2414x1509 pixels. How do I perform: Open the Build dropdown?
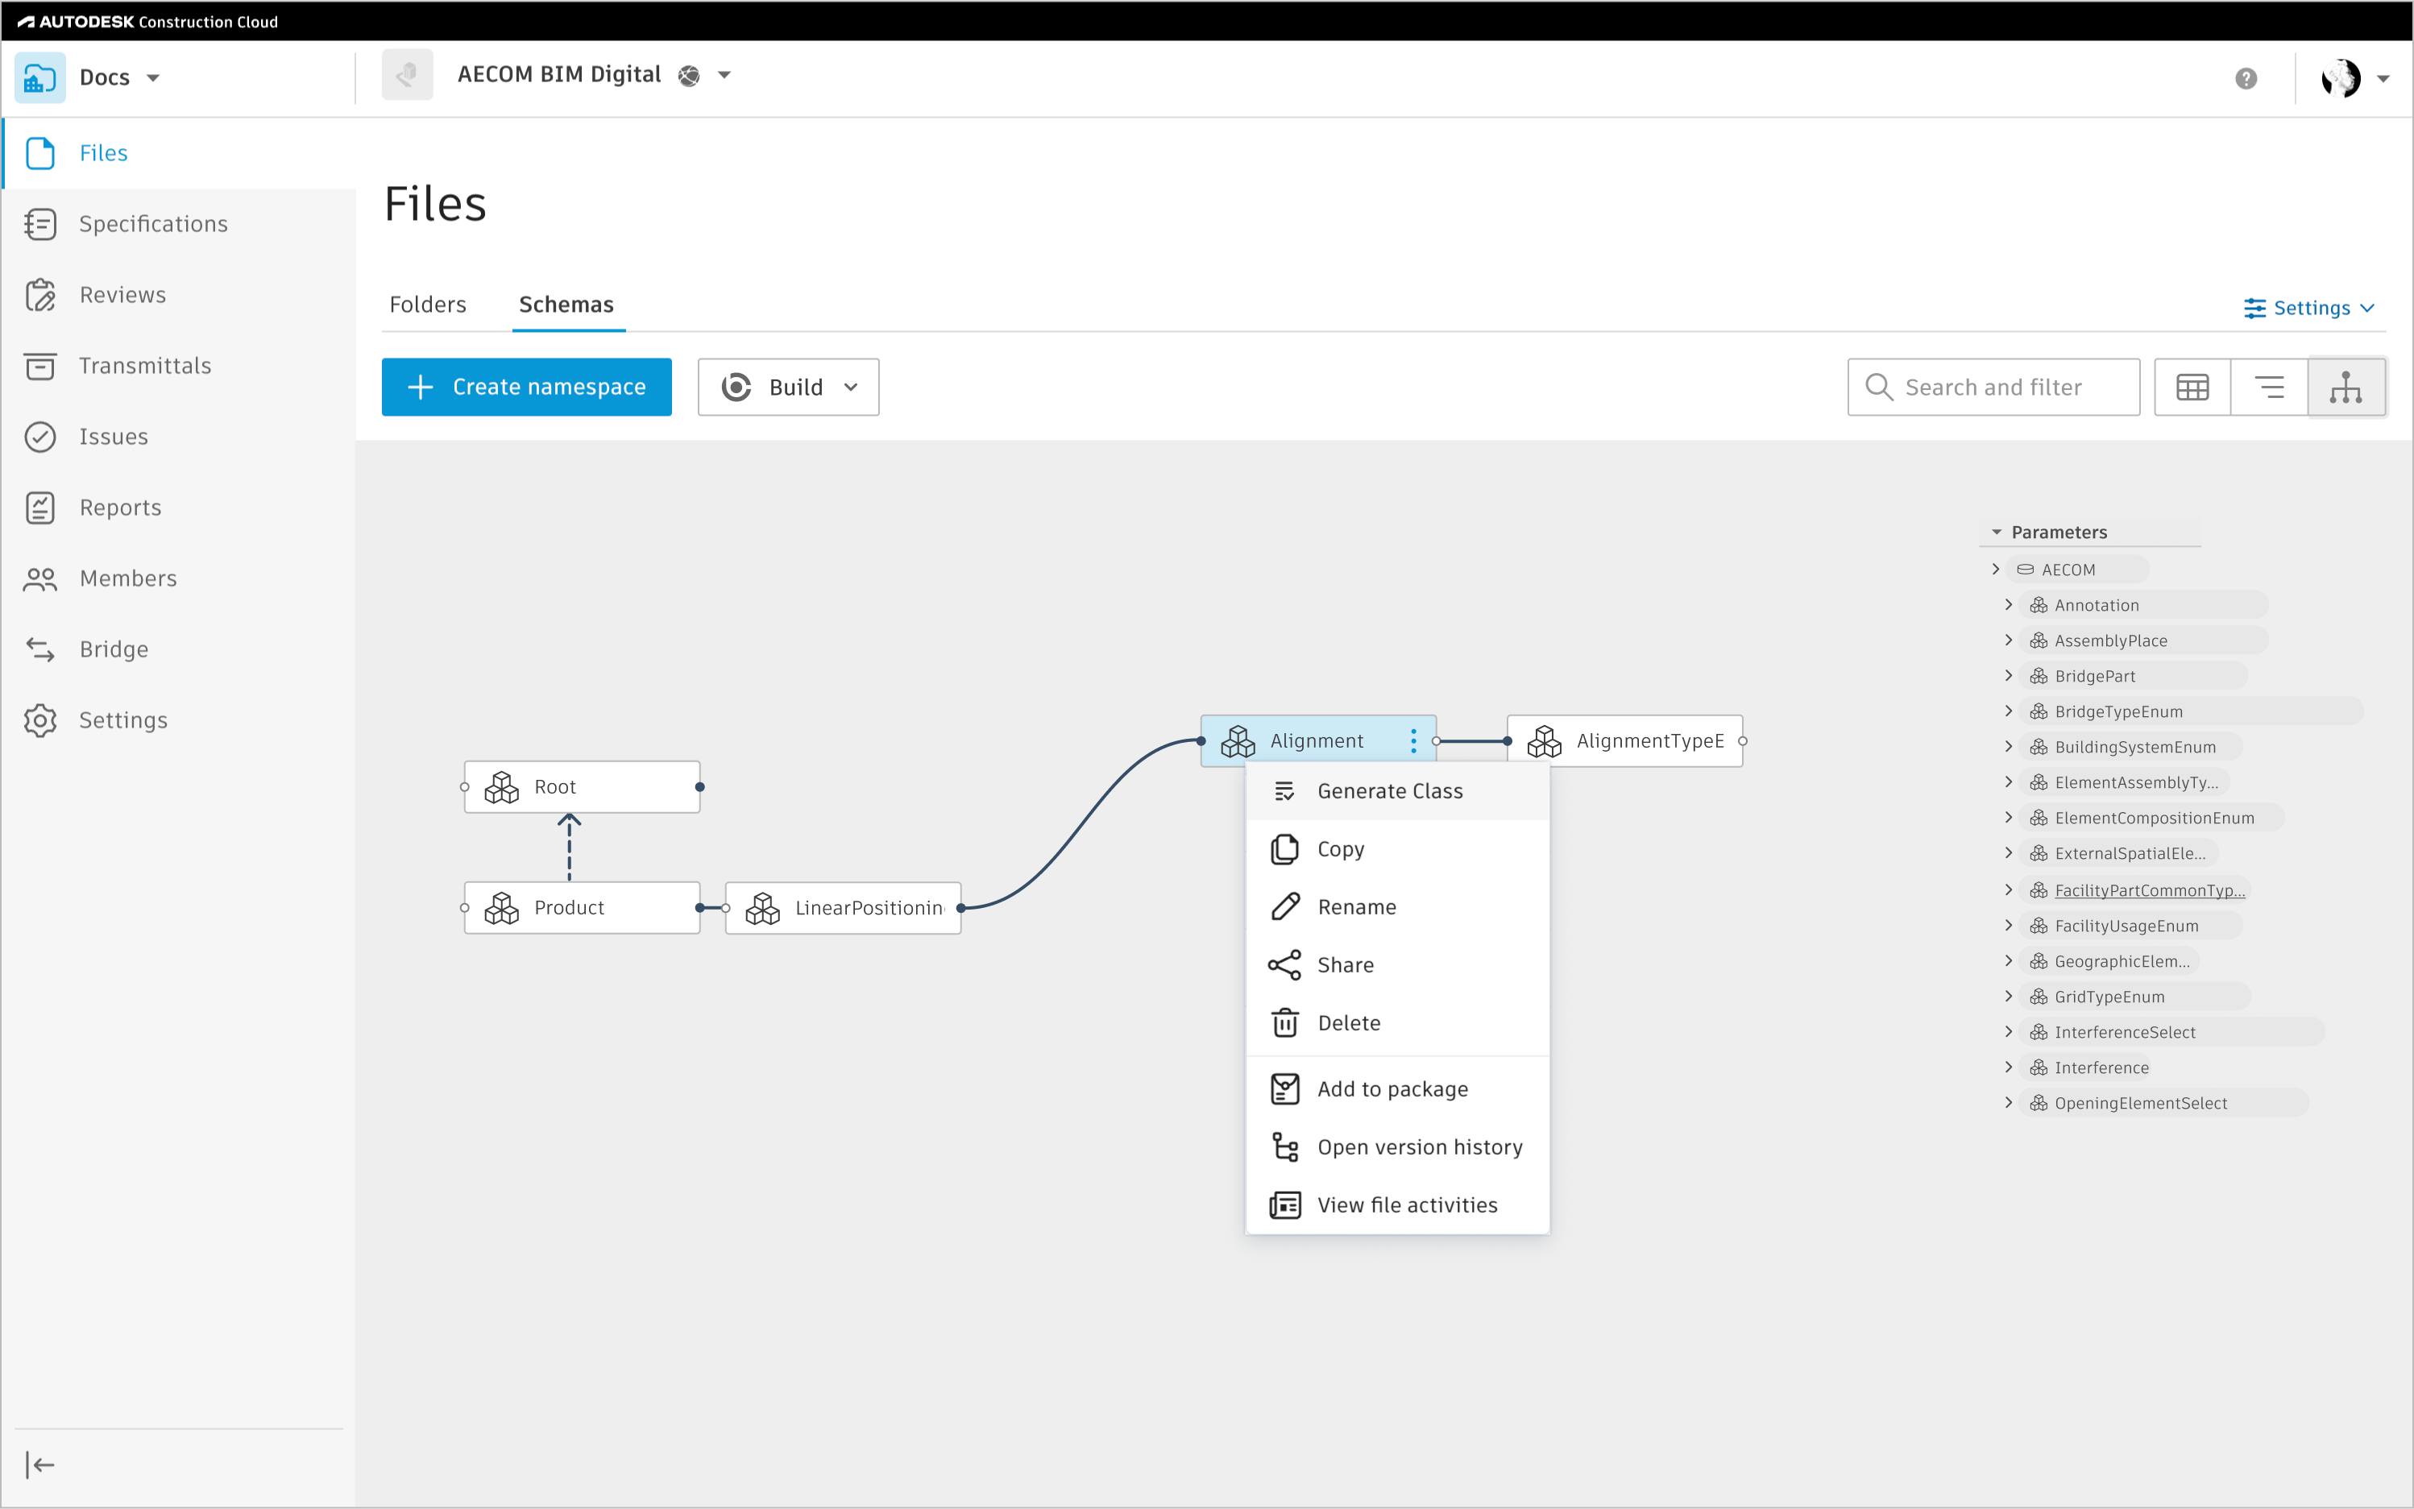pyautogui.click(x=788, y=388)
